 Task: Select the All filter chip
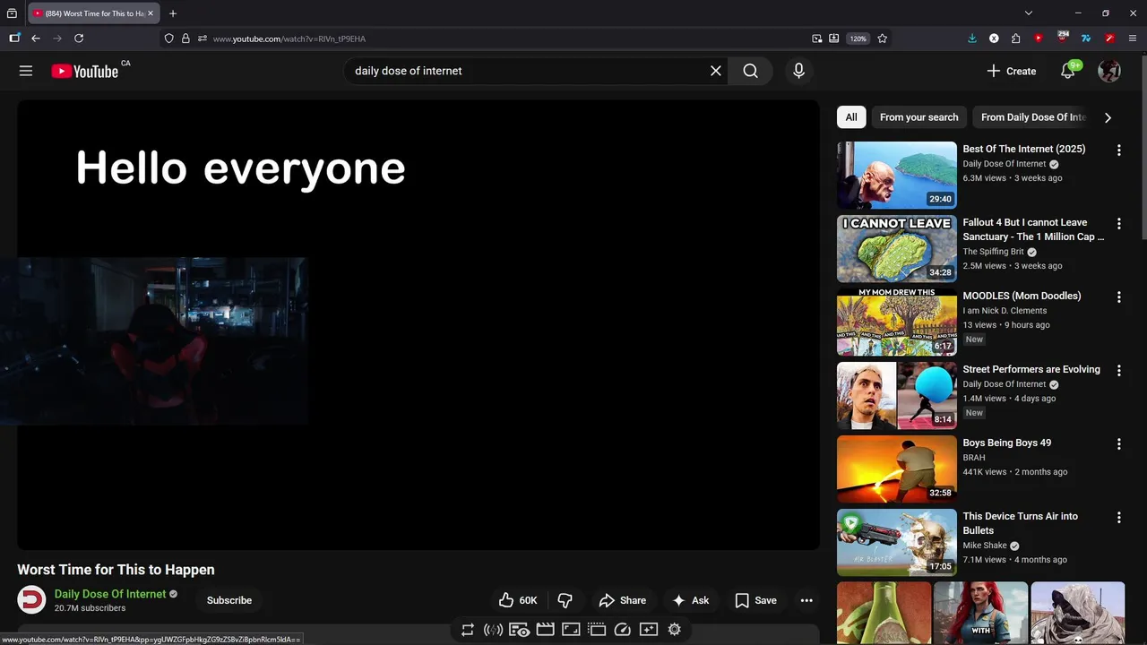click(x=851, y=117)
